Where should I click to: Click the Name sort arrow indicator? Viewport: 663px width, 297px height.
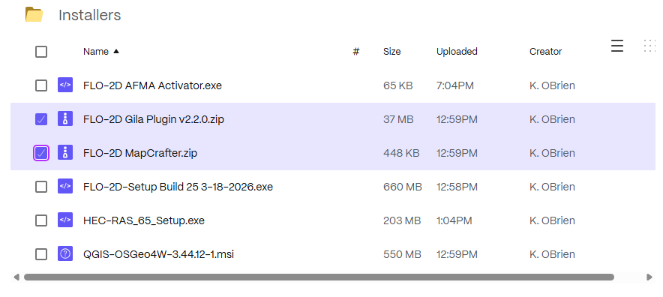pos(116,51)
